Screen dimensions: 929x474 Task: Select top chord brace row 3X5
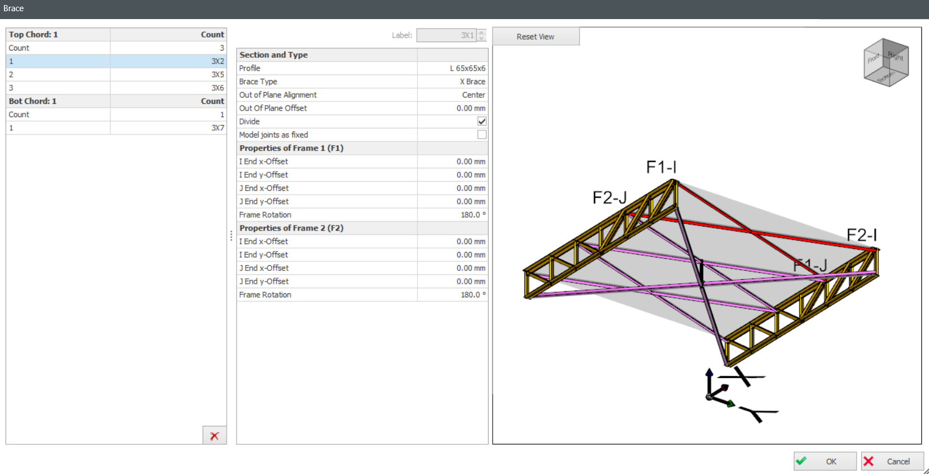(116, 75)
